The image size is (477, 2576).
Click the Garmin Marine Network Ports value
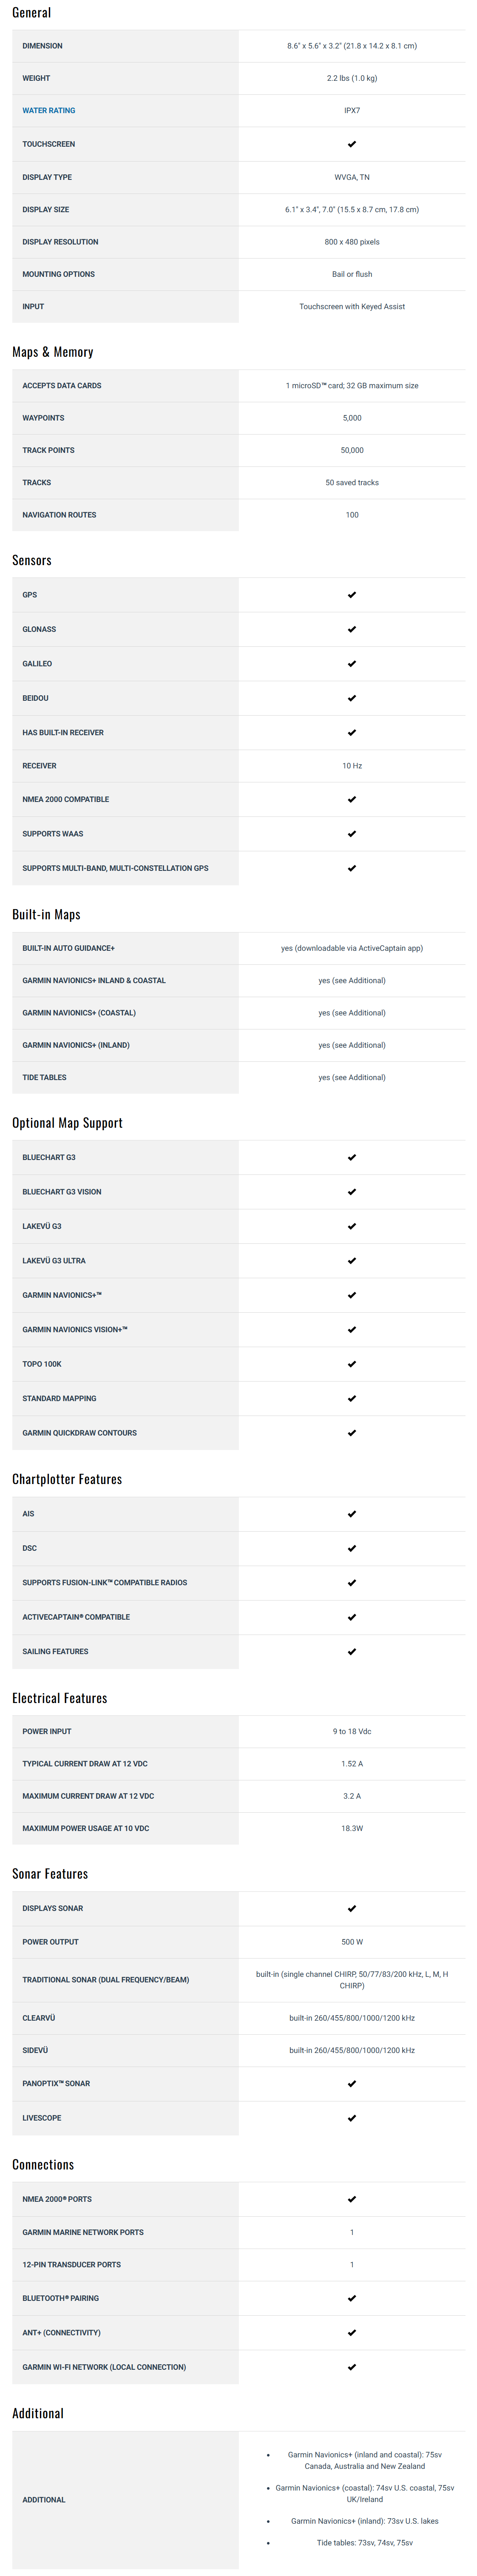coord(352,2232)
